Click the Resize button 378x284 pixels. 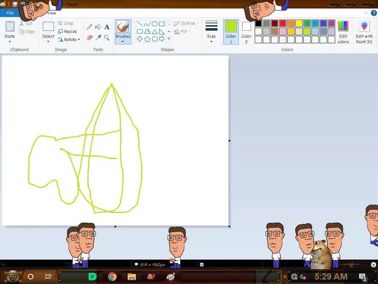[68, 31]
